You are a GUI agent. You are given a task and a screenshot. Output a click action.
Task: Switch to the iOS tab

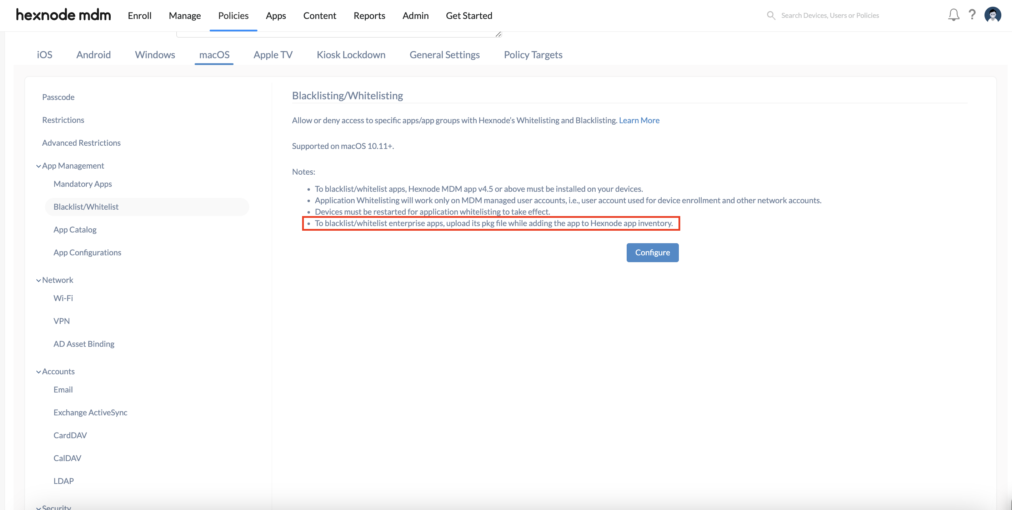click(x=44, y=55)
